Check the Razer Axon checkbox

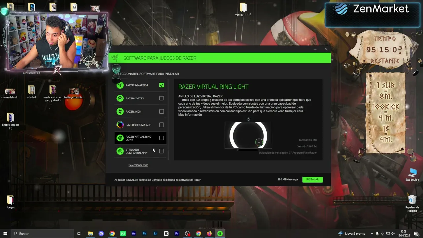click(161, 112)
